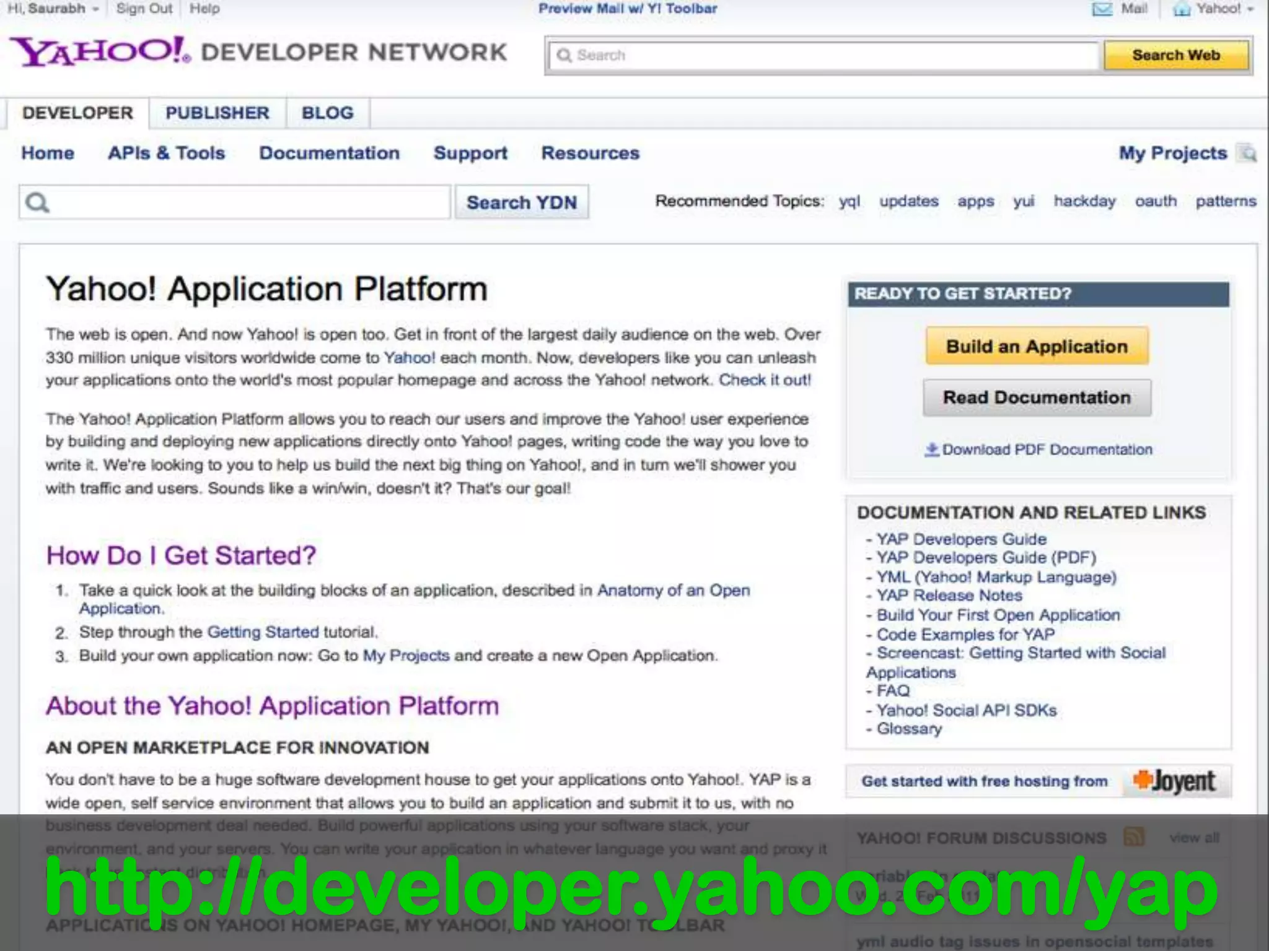The image size is (1269, 951).
Task: Click the Joyent logo in the hosting banner
Action: (x=1175, y=781)
